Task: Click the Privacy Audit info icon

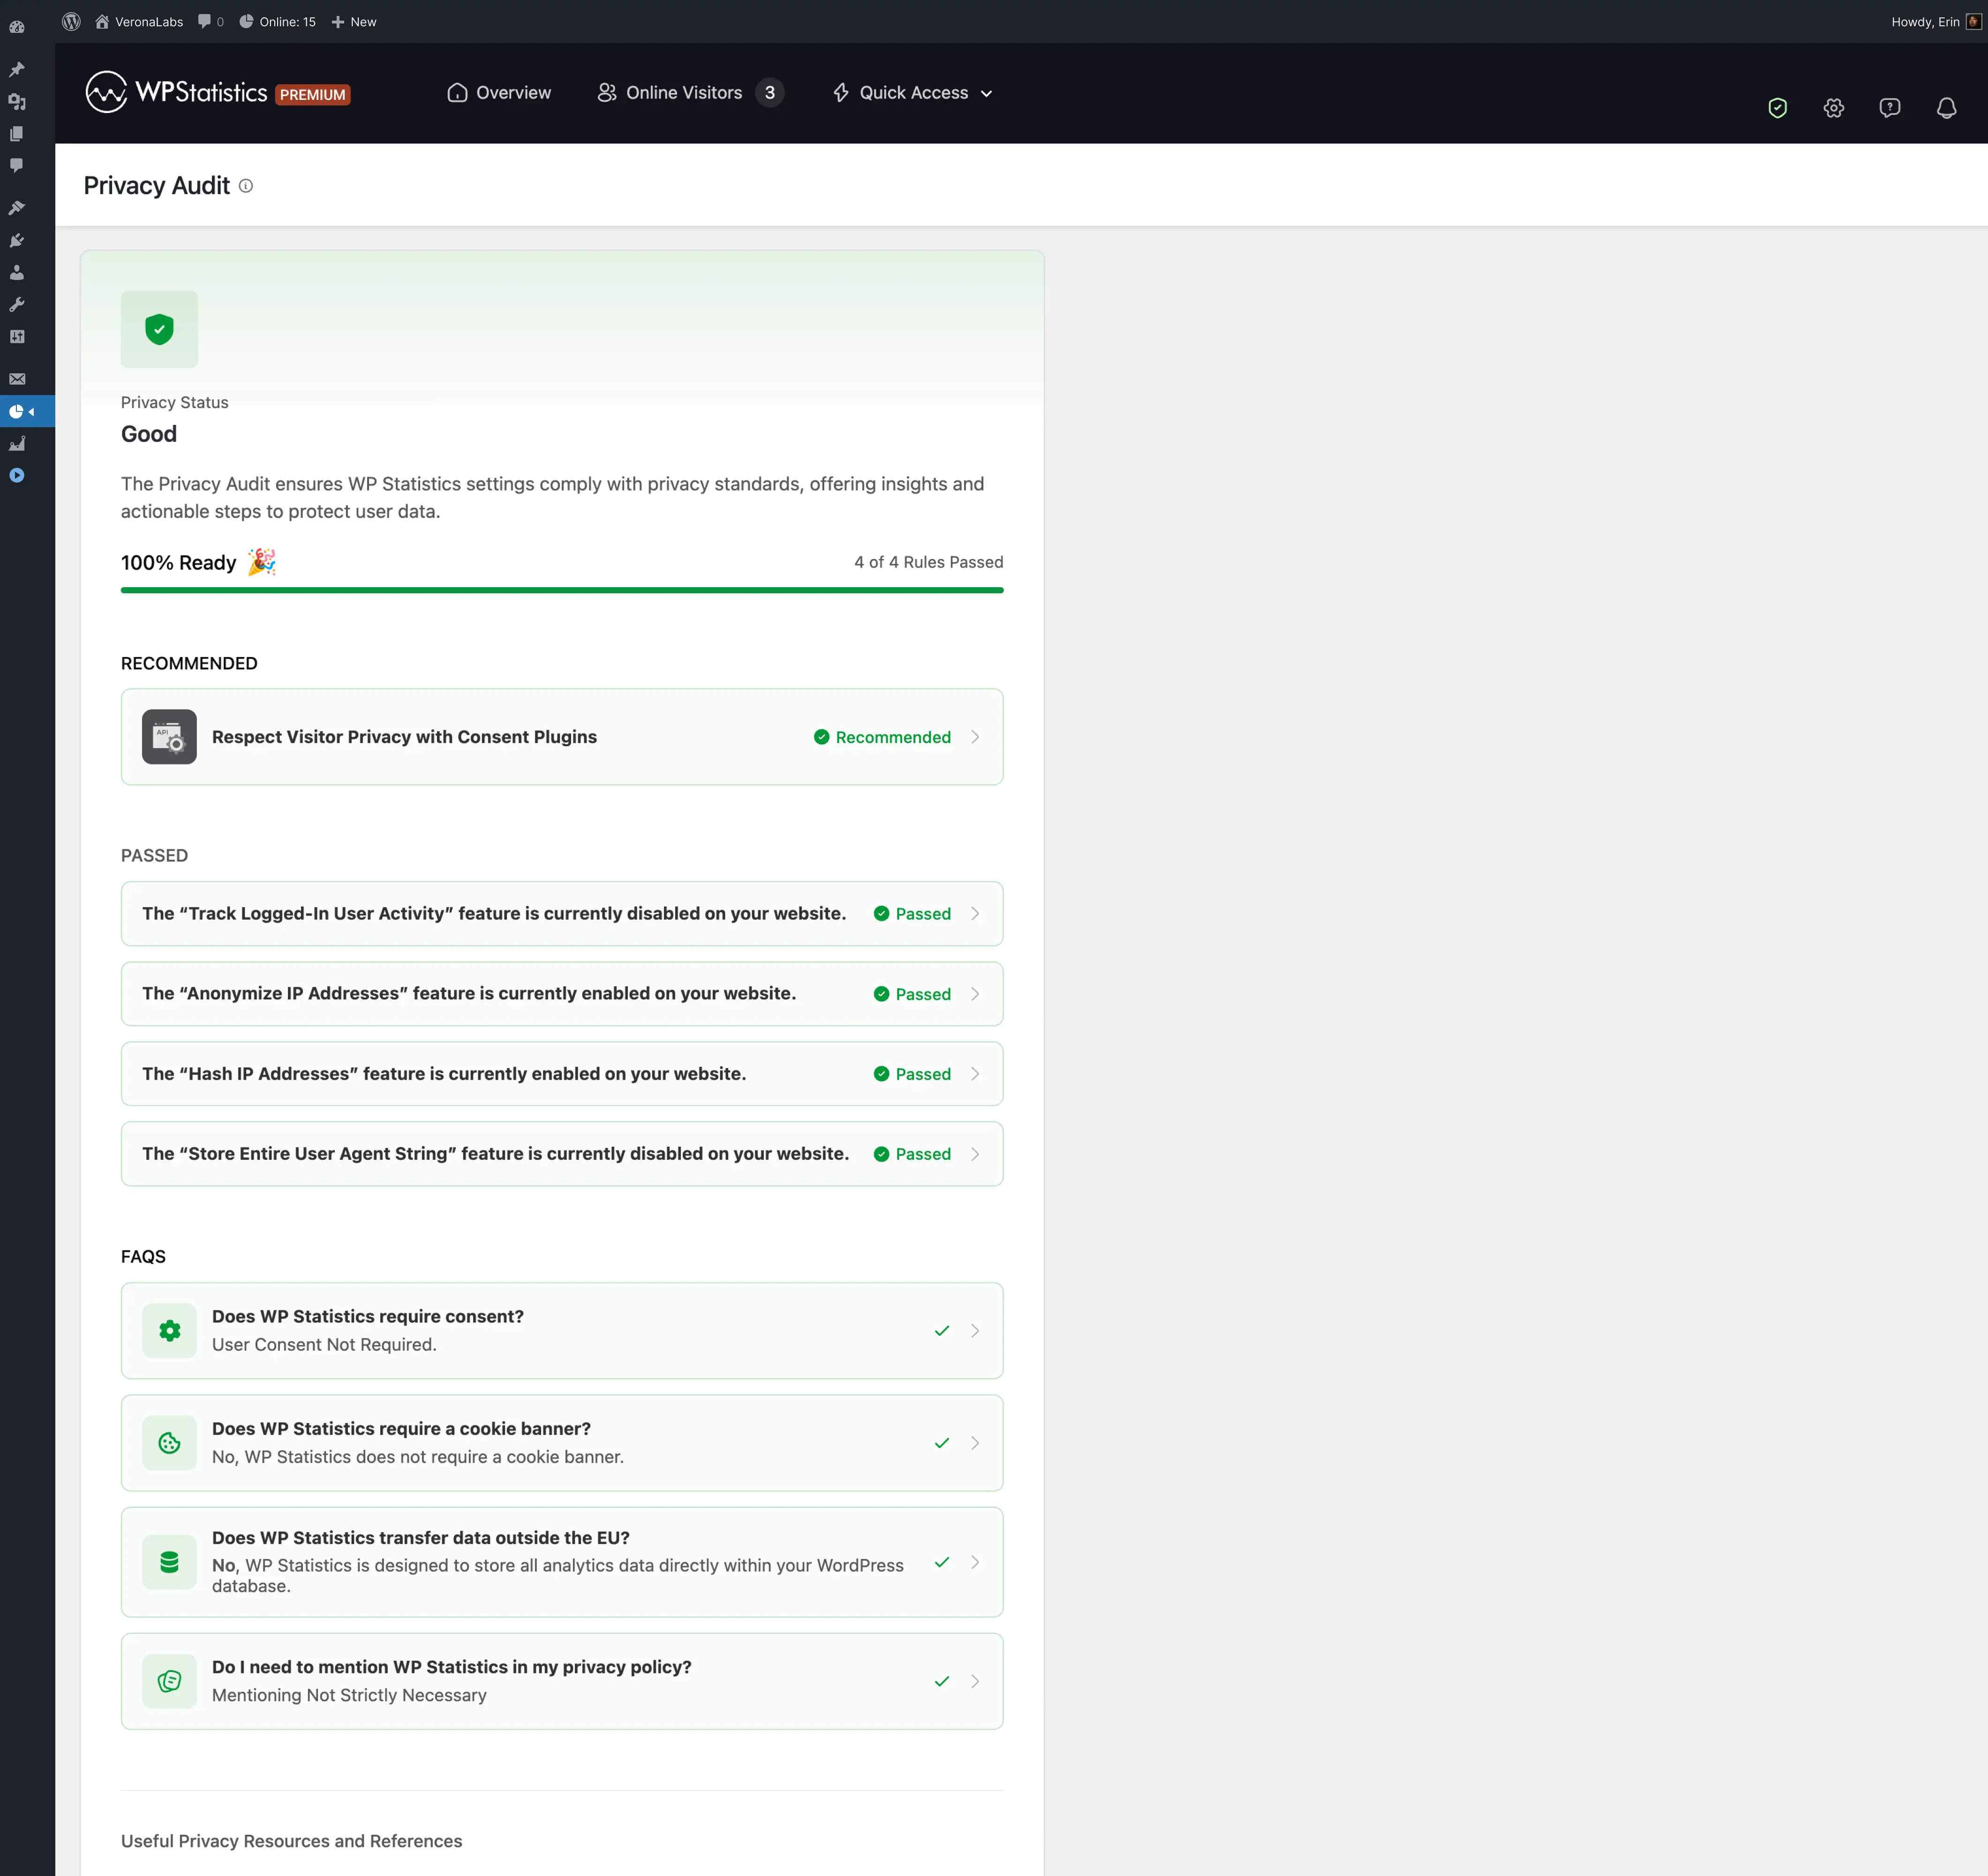Action: tap(246, 186)
